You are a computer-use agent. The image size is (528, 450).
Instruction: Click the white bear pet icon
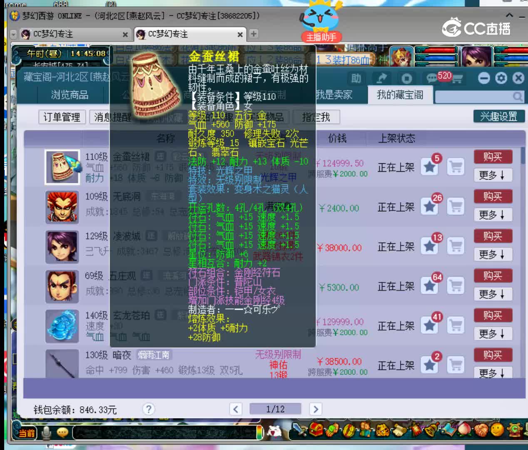tap(275, 432)
